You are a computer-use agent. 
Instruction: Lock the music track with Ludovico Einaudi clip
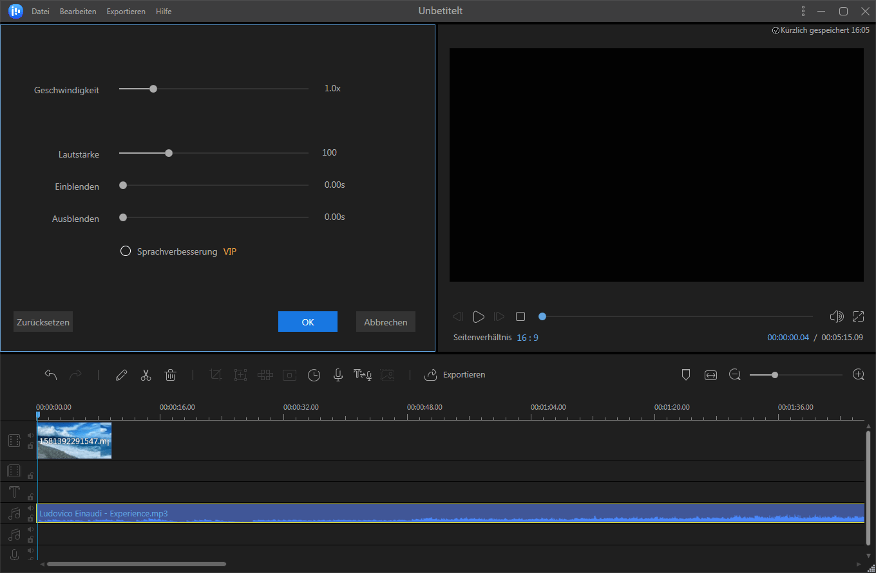(30, 518)
